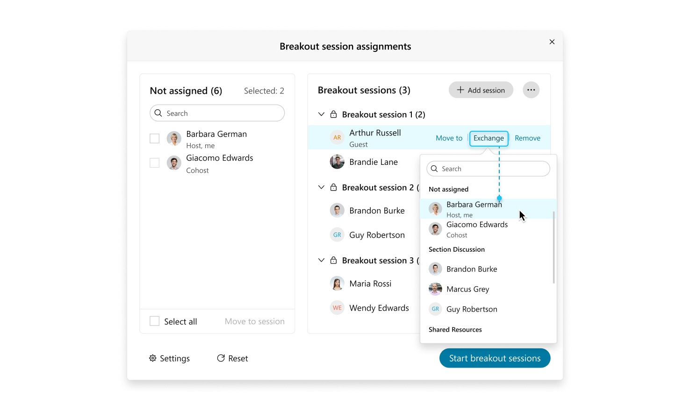Open Settings via the gear icon
The image size is (690, 411).
click(152, 358)
